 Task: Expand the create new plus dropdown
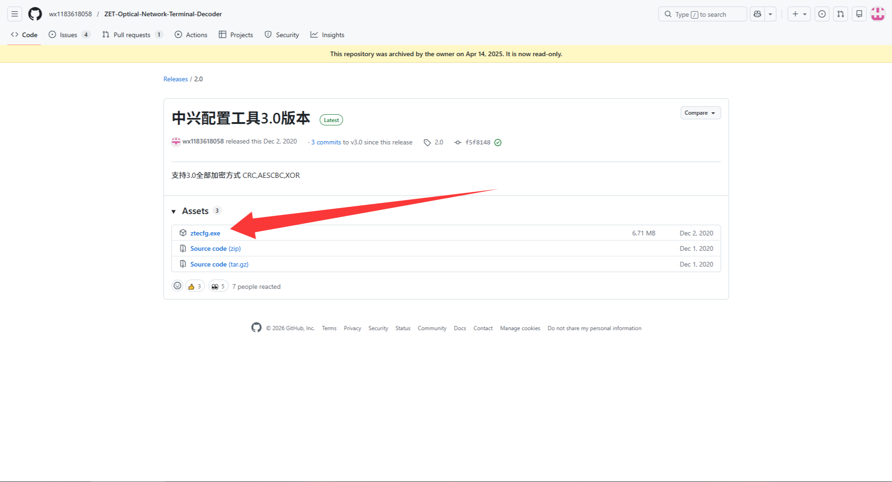[x=799, y=14]
